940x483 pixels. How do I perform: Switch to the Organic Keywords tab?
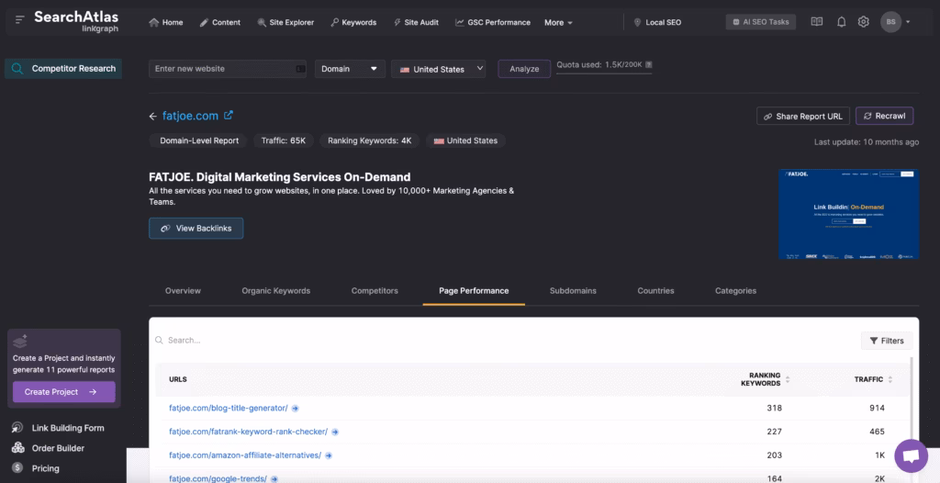coord(275,291)
